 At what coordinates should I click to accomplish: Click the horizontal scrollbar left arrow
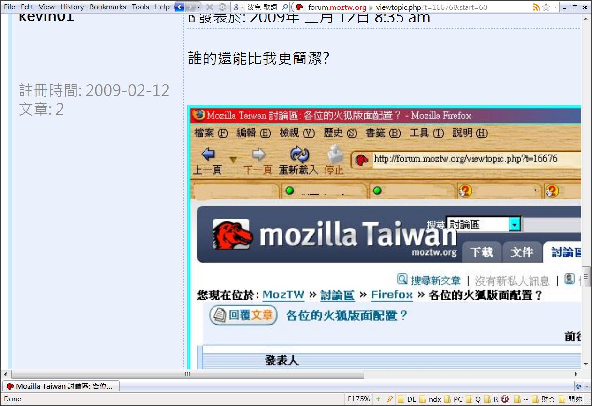5,374
